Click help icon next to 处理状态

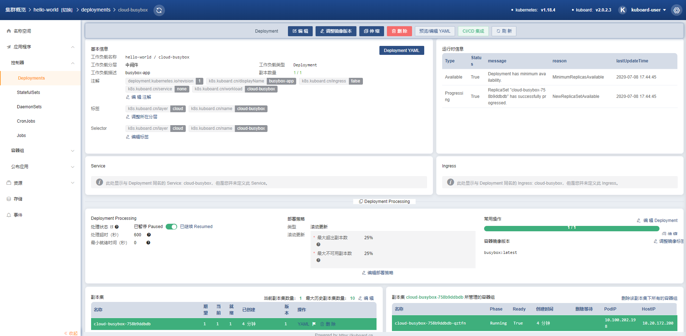click(117, 227)
